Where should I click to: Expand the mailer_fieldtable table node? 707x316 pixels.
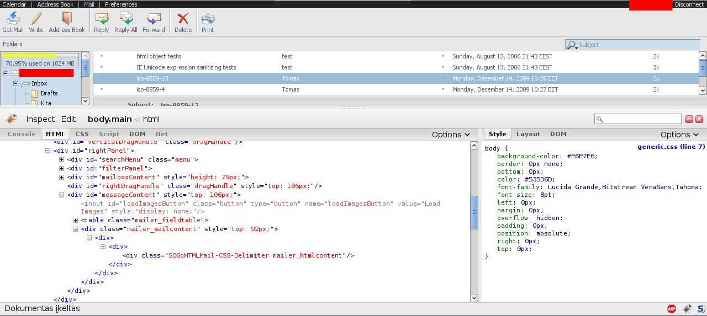tap(76, 220)
